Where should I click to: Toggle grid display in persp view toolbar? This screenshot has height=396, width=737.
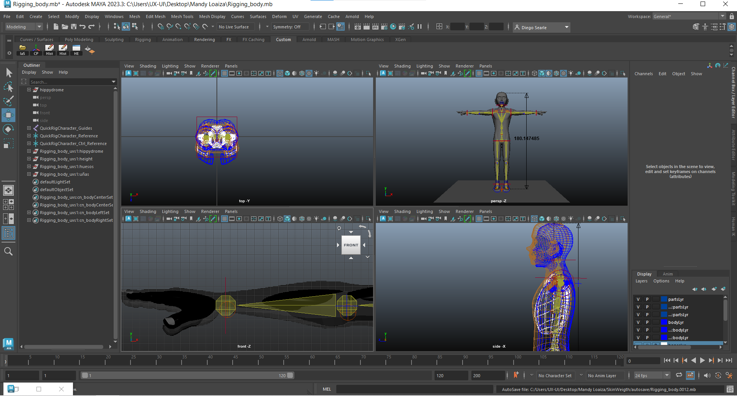click(479, 73)
